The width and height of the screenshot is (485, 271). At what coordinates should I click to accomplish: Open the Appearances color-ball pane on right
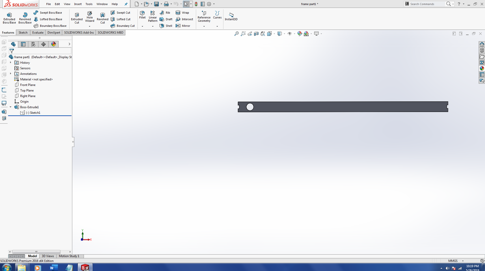[x=482, y=69]
